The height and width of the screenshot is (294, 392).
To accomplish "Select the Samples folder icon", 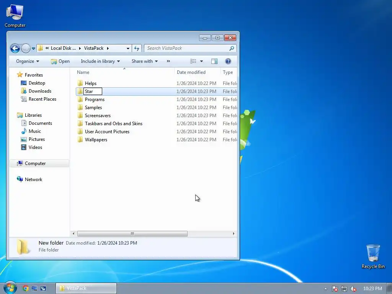I will (x=80, y=107).
